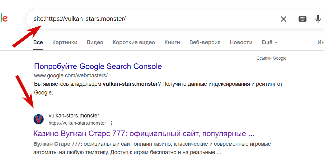324x165 pixels.
Task: Click the Ссылки Google label
Action: (271, 58)
